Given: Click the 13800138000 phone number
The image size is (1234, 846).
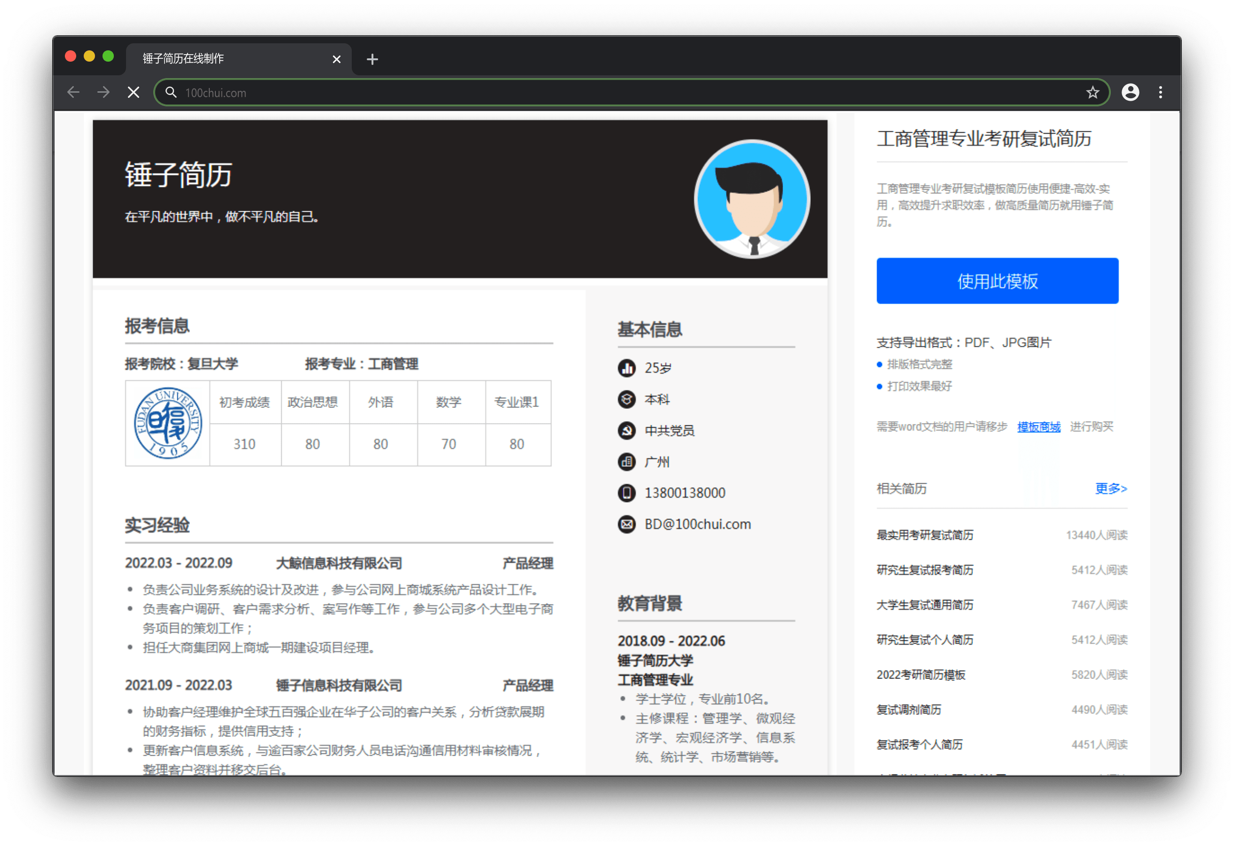Looking at the screenshot, I should coord(685,493).
